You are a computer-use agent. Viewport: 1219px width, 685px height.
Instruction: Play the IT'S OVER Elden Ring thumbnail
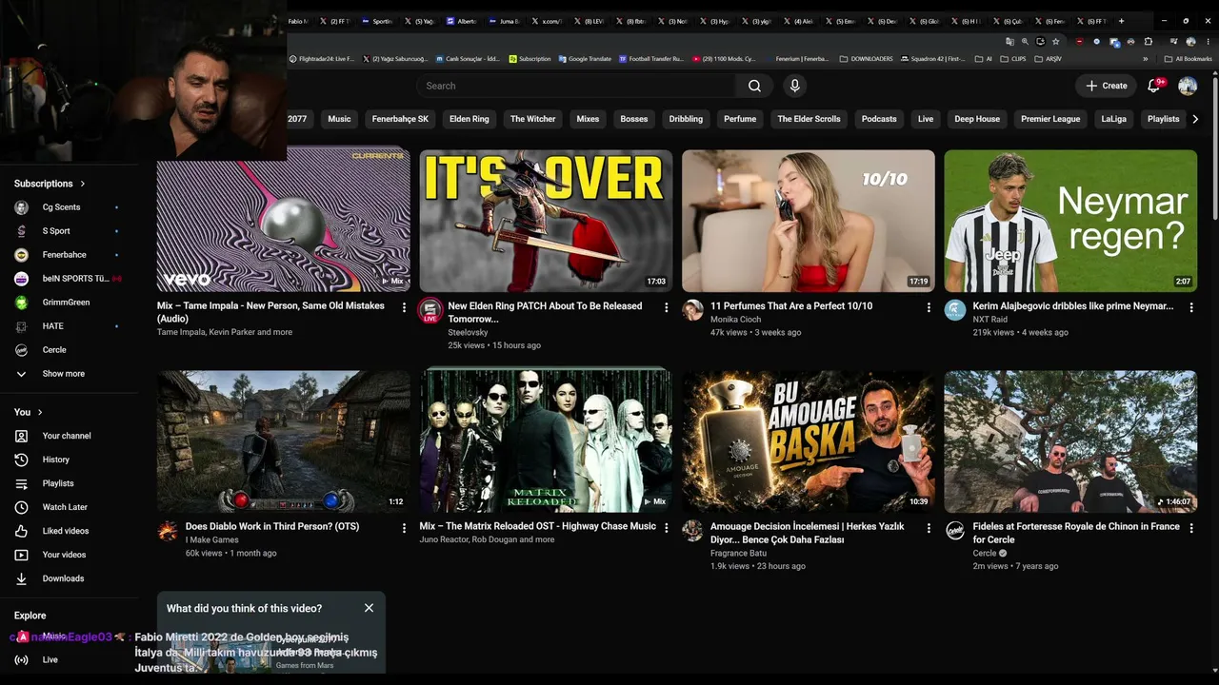(546, 221)
